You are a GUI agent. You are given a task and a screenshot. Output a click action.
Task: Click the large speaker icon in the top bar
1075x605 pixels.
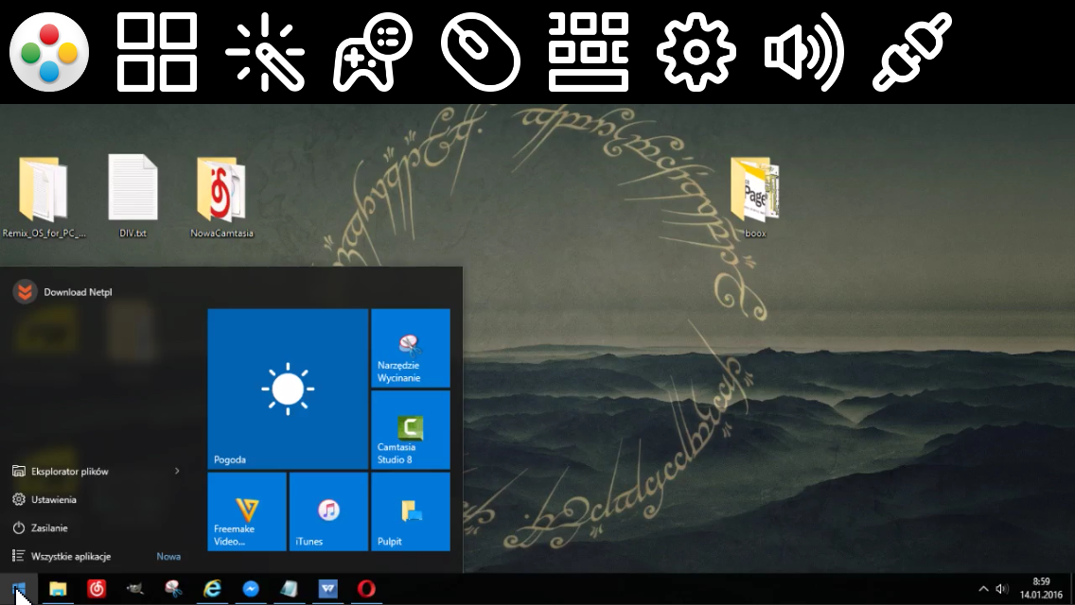[x=803, y=52]
